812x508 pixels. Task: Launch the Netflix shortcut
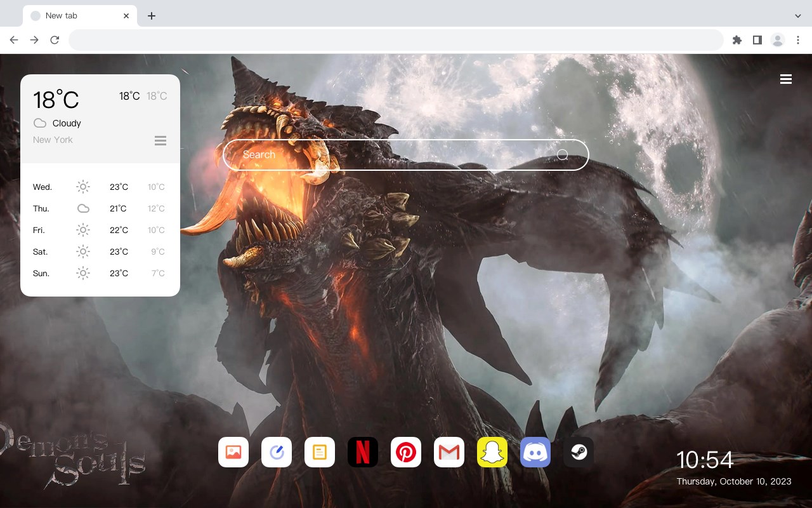(363, 452)
